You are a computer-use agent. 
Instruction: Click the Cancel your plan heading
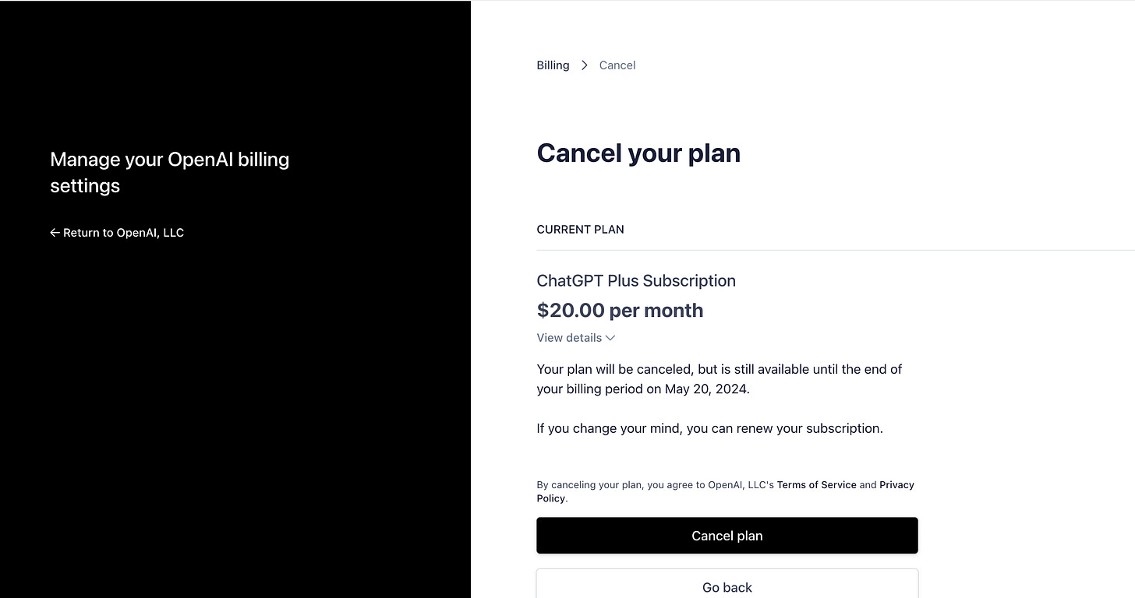tap(638, 153)
